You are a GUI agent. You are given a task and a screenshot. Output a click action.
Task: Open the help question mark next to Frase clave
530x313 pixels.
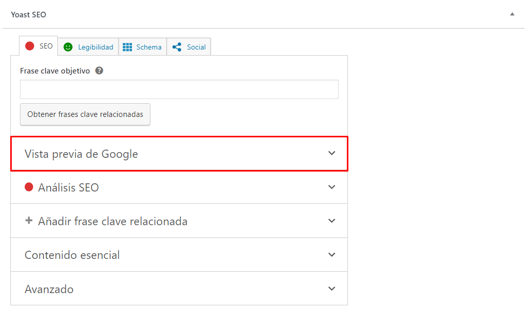coord(98,70)
